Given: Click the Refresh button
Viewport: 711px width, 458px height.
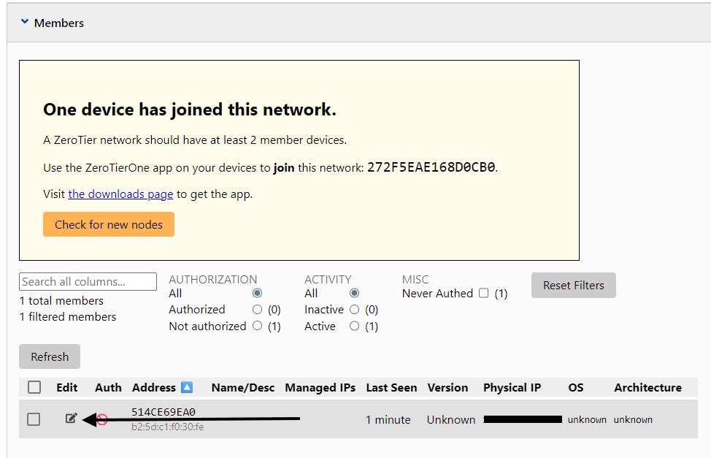Looking at the screenshot, I should tap(50, 357).
